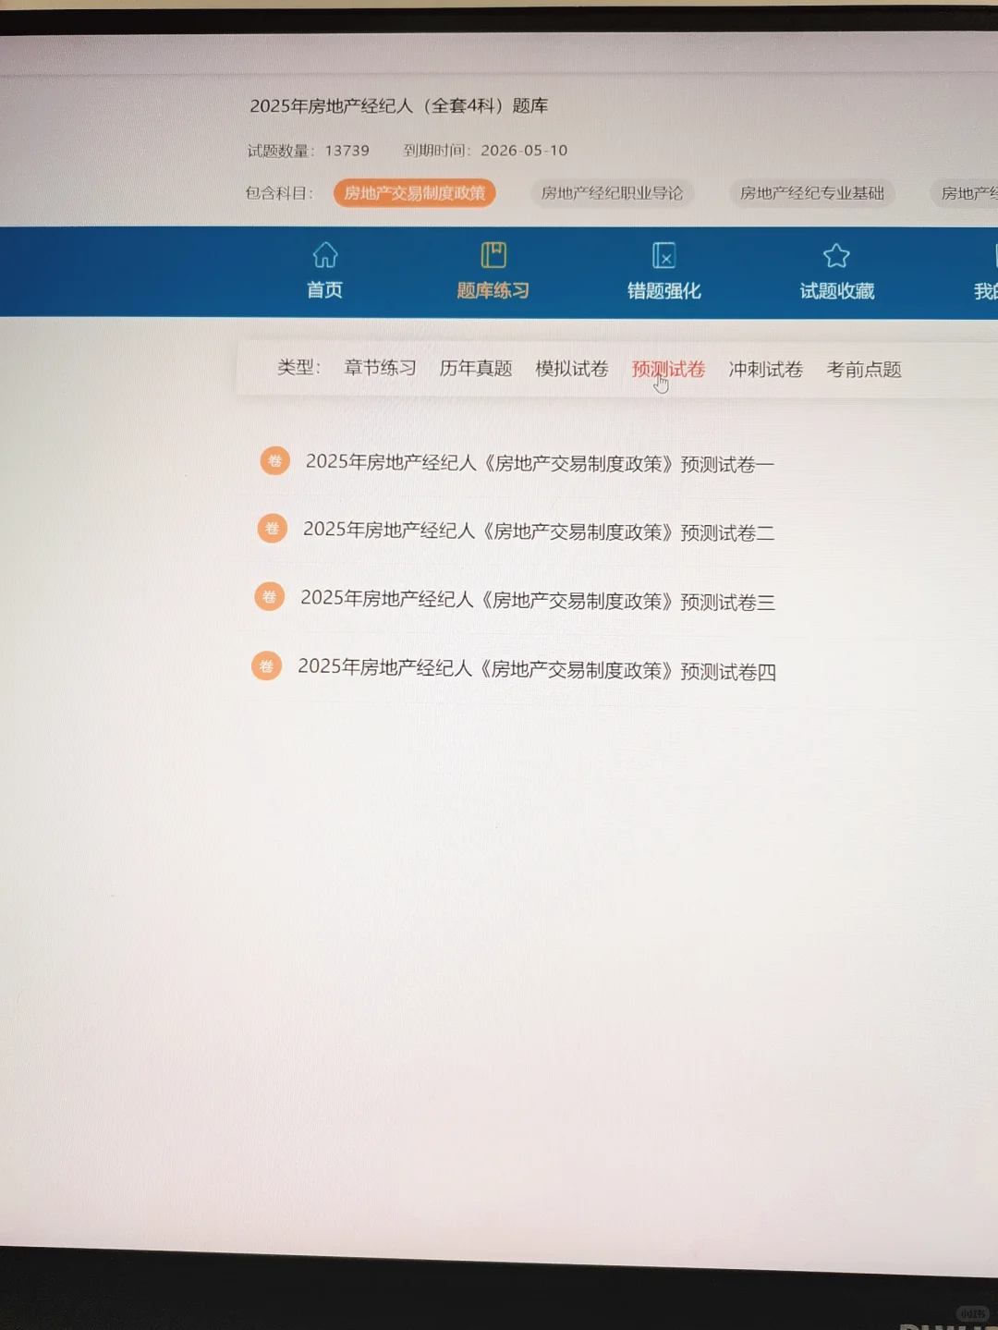Click the 包含科目 label

coord(279,193)
